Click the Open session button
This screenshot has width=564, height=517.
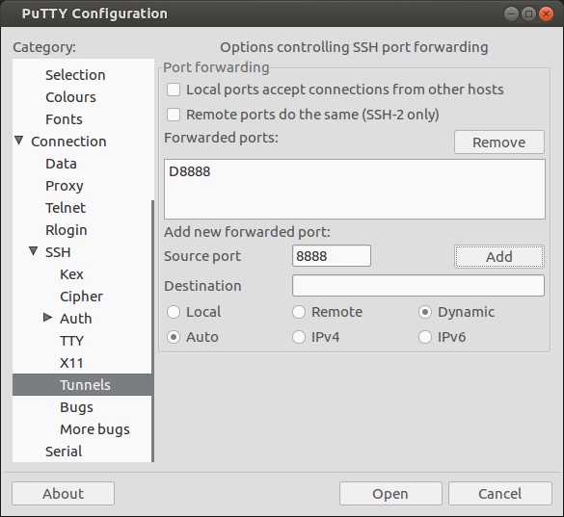390,494
